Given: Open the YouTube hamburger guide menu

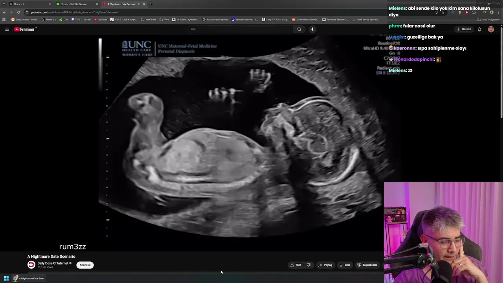Looking at the screenshot, I should point(7,29).
